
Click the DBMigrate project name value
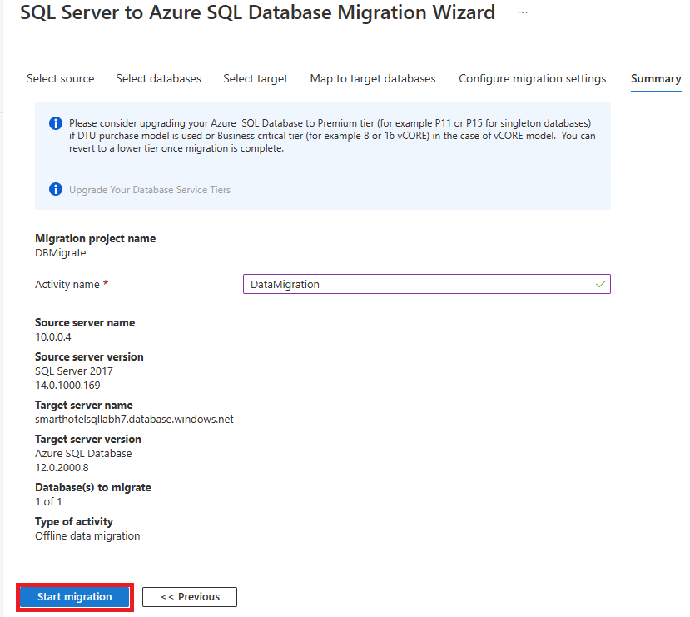pyautogui.click(x=60, y=253)
